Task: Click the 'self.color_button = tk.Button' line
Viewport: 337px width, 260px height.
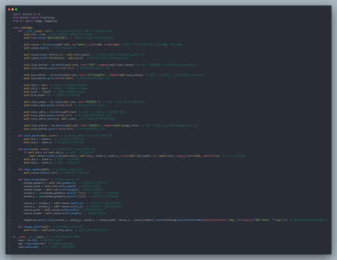Action: (x=111, y=126)
